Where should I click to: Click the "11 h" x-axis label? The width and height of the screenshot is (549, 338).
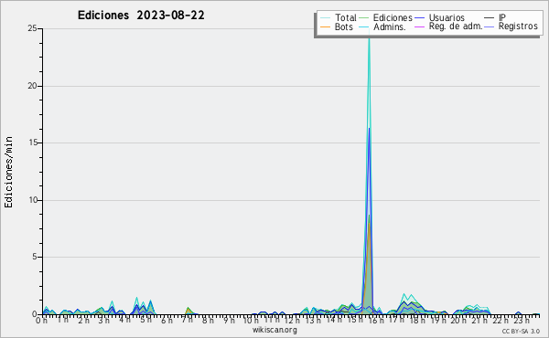tap(272, 320)
